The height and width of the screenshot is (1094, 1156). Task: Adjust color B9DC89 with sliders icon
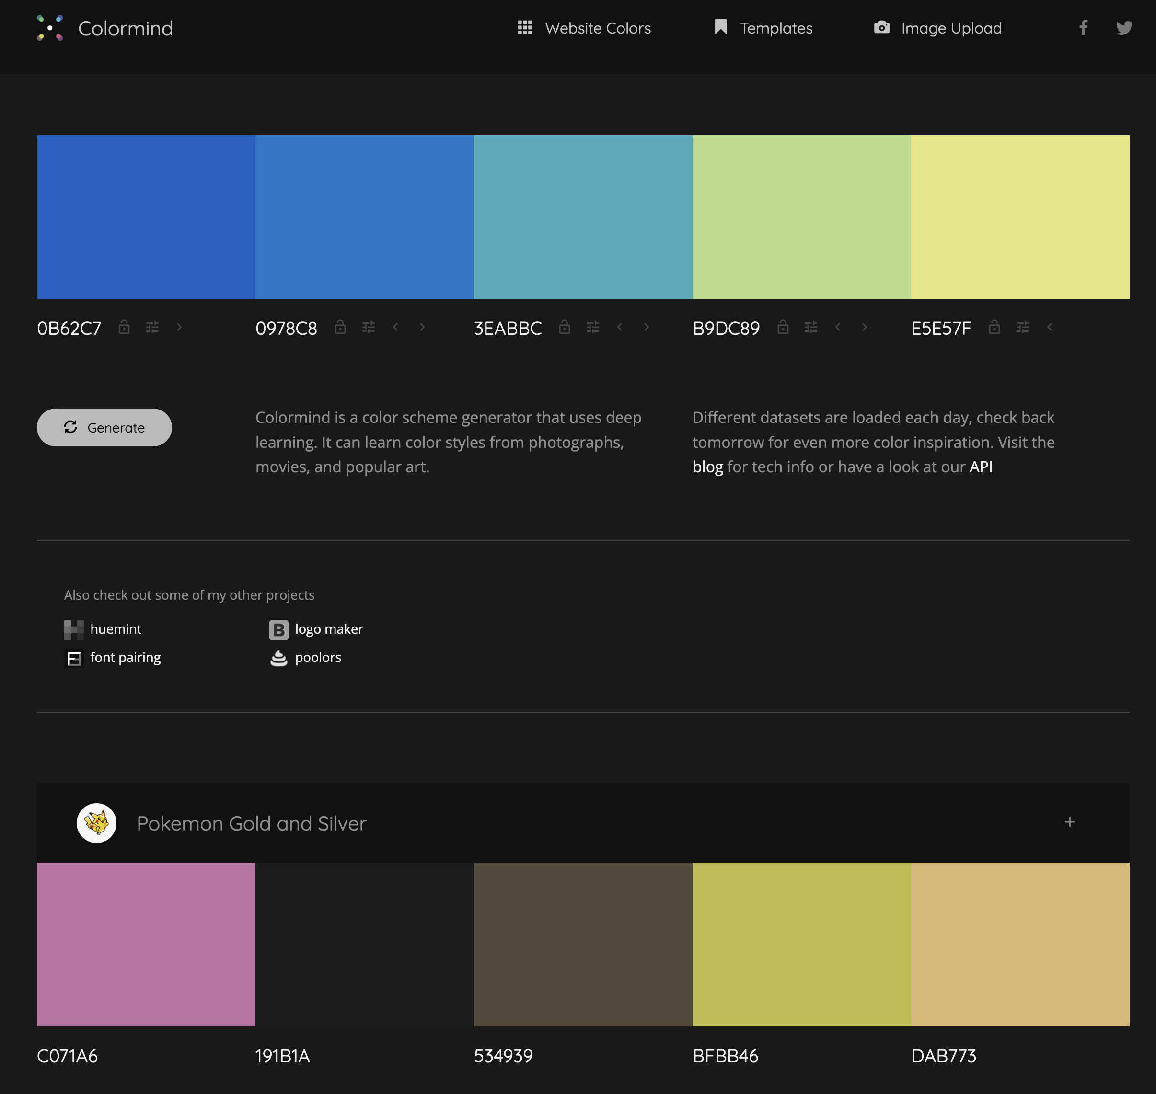coord(810,327)
